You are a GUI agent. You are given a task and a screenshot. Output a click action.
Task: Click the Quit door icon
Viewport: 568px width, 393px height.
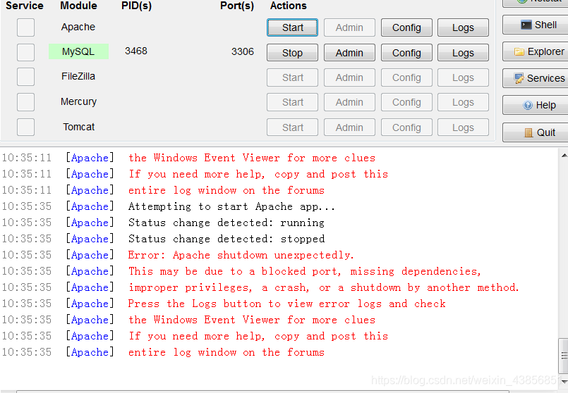point(528,132)
